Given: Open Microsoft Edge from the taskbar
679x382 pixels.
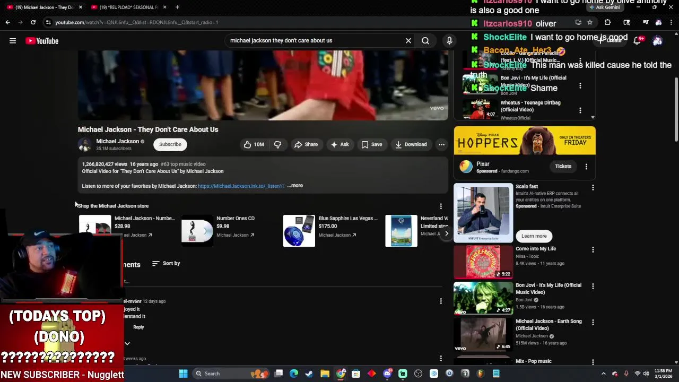Looking at the screenshot, I should tap(294, 374).
